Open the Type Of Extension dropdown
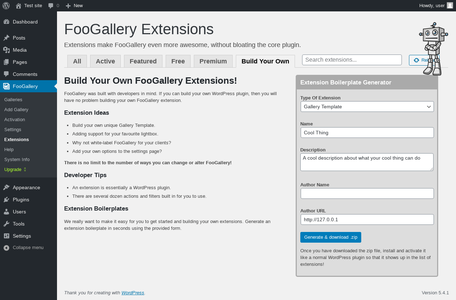This screenshot has height=300, width=456. (x=367, y=107)
